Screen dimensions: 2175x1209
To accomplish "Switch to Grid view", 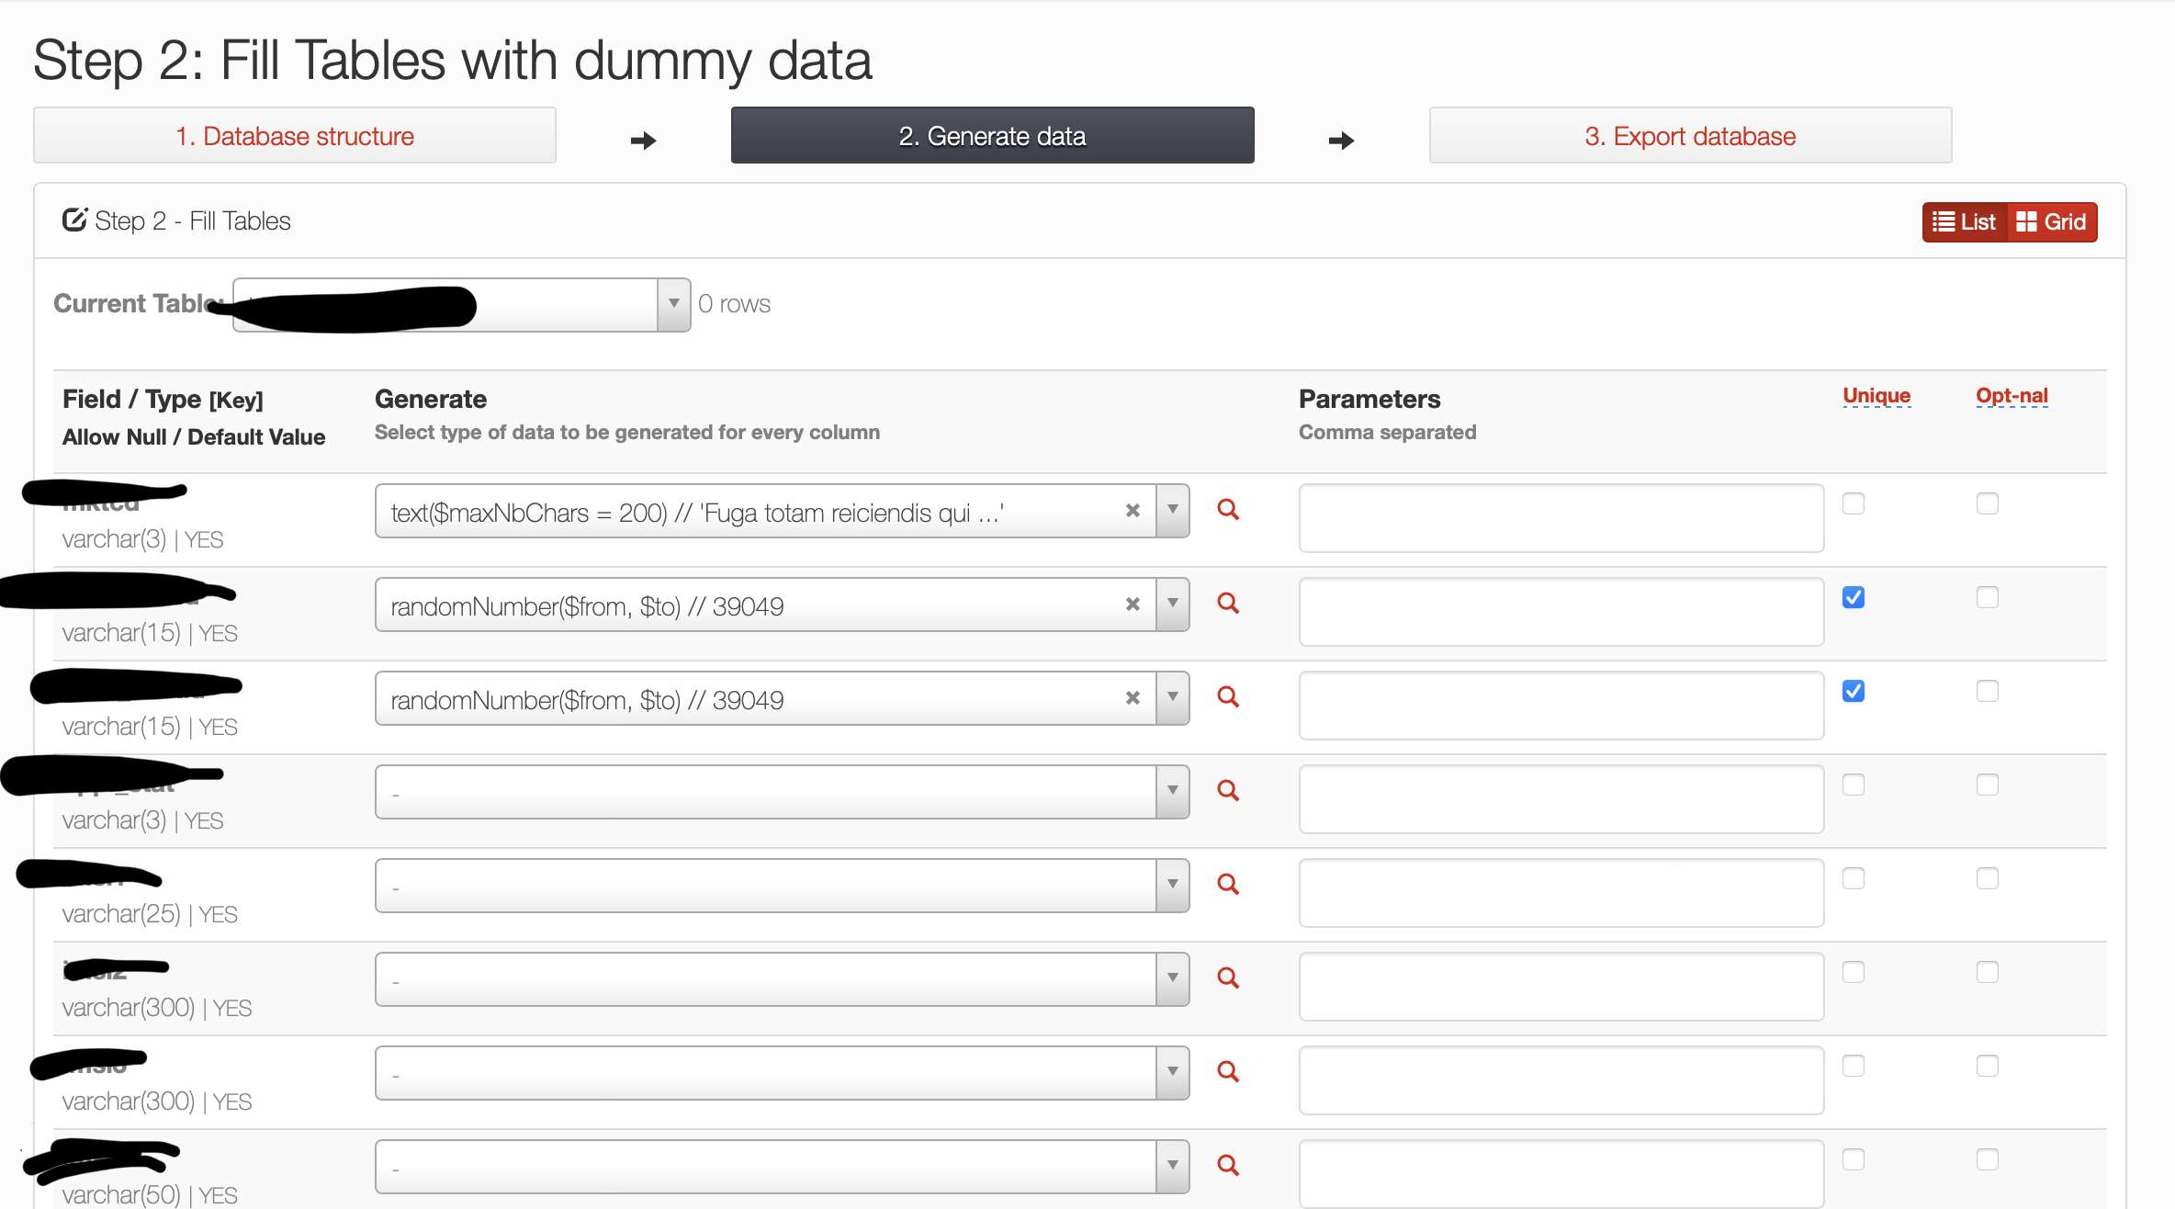I will [x=2052, y=222].
